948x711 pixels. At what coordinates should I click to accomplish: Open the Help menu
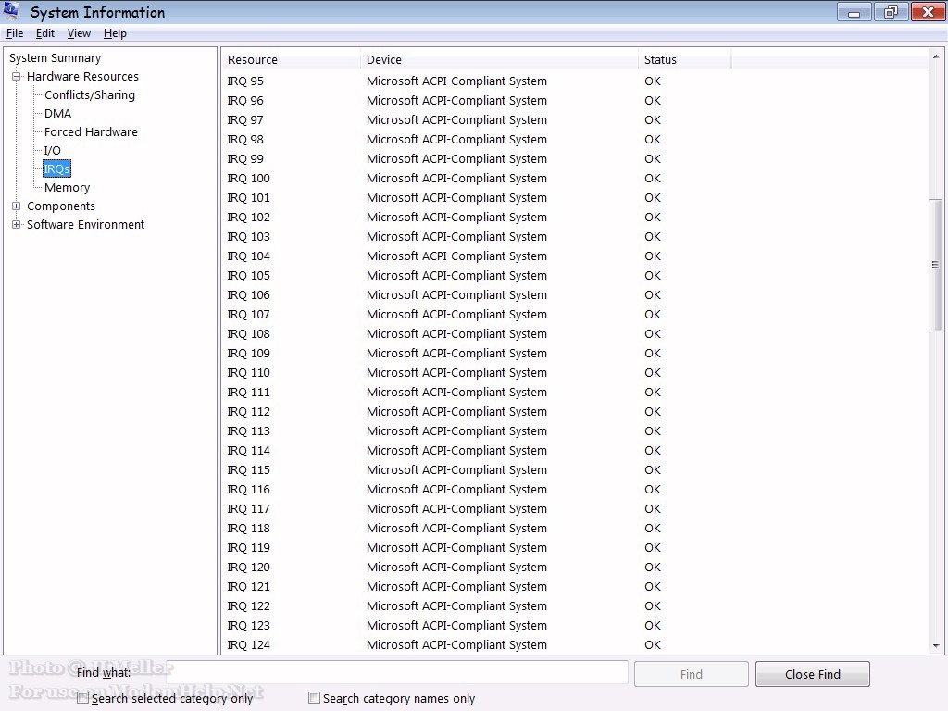coord(115,33)
